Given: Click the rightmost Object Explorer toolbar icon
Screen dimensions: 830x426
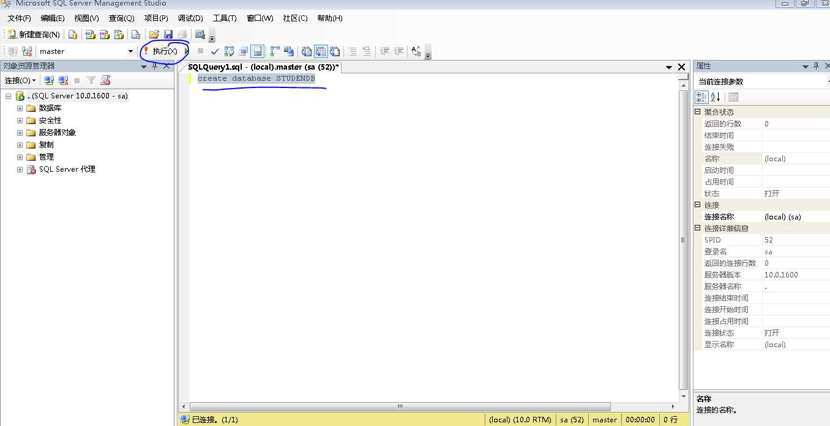Looking at the screenshot, I should tap(105, 80).
